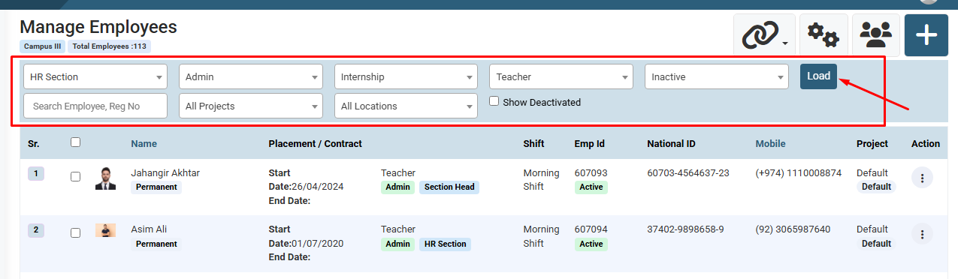958x279 pixels.
Task: Click the Search Employee, Reg No field
Action: click(x=95, y=106)
